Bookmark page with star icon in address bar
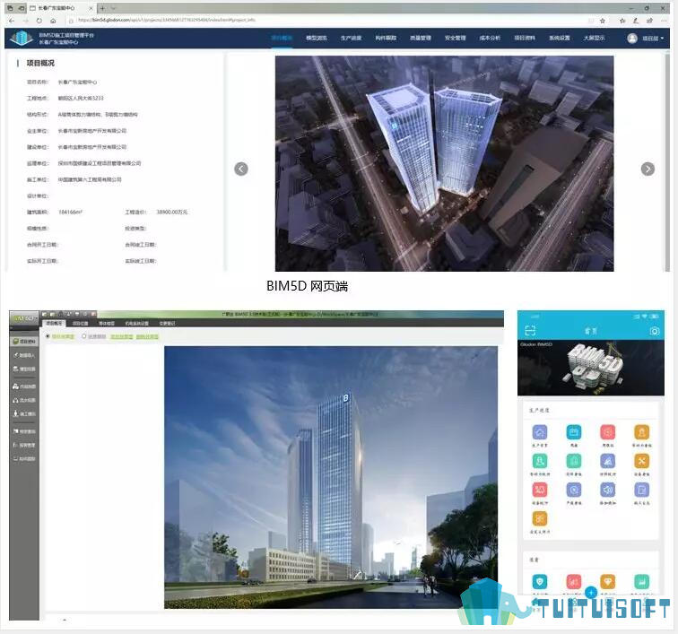Screen dimensions: 678x634 coord(603,21)
